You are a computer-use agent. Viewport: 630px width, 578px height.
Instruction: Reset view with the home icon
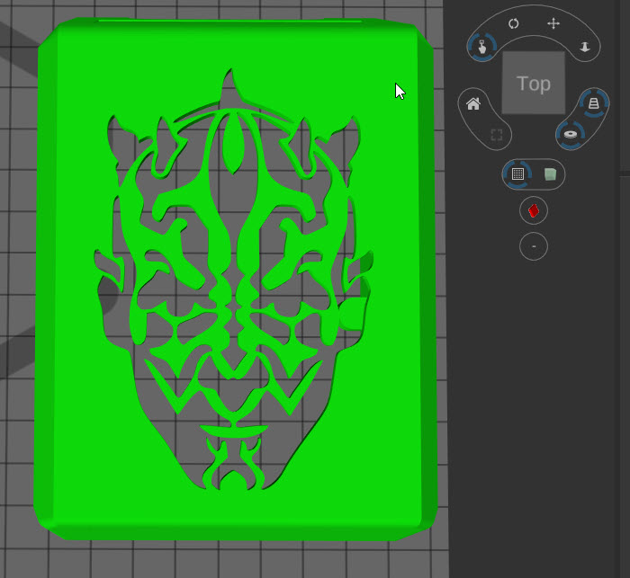(x=473, y=104)
